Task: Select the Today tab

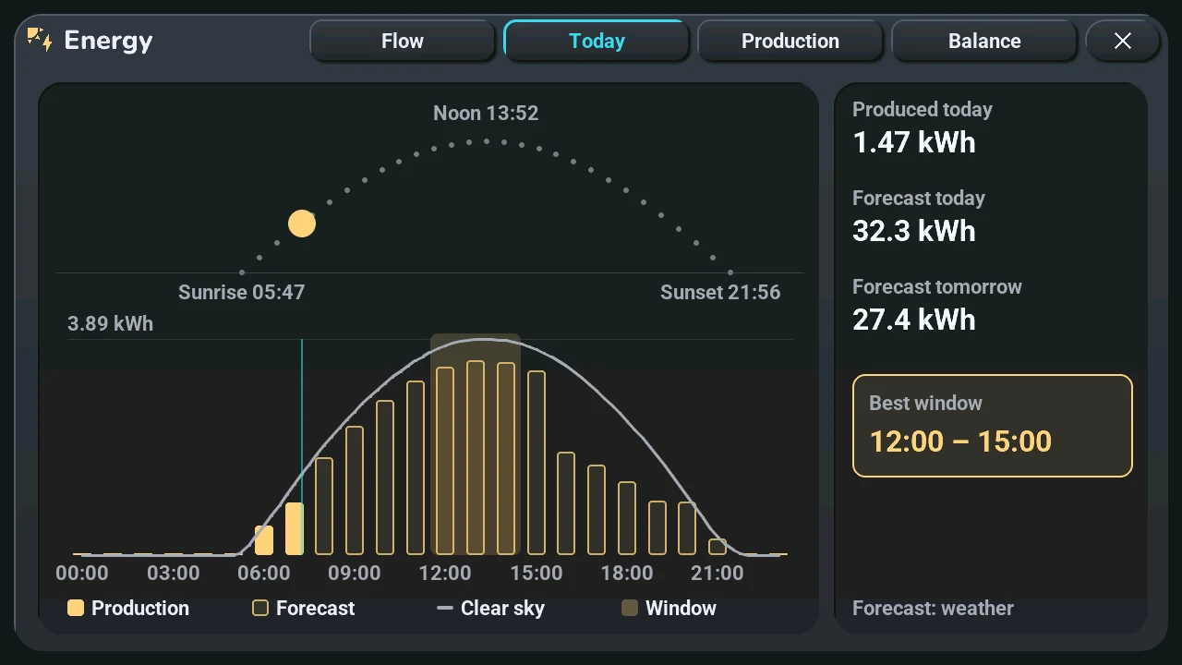Action: [x=597, y=41]
